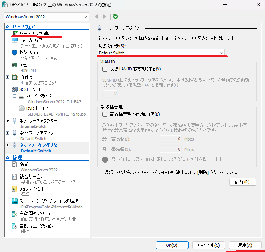
Task: Expand the InternalSwitch network adapter node
Action: pos(7,121)
